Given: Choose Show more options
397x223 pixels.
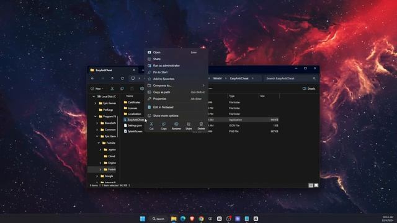Looking at the screenshot, I should [176, 116].
